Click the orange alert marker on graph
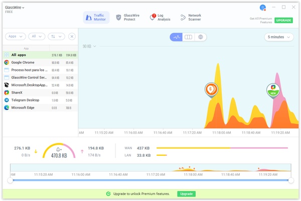Image resolution: width=301 pixels, height=201 pixels. tap(211, 89)
